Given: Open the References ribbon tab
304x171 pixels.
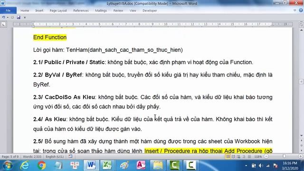Looking at the screenshot, I should 81,10.
